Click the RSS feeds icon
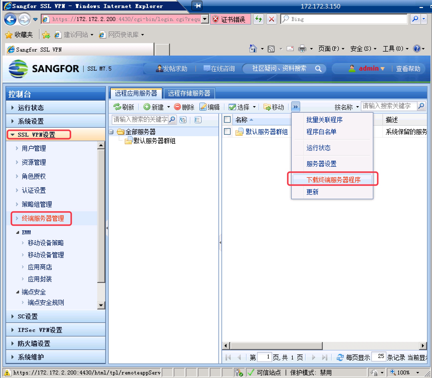This screenshot has height=378, width=432. pos(271,49)
